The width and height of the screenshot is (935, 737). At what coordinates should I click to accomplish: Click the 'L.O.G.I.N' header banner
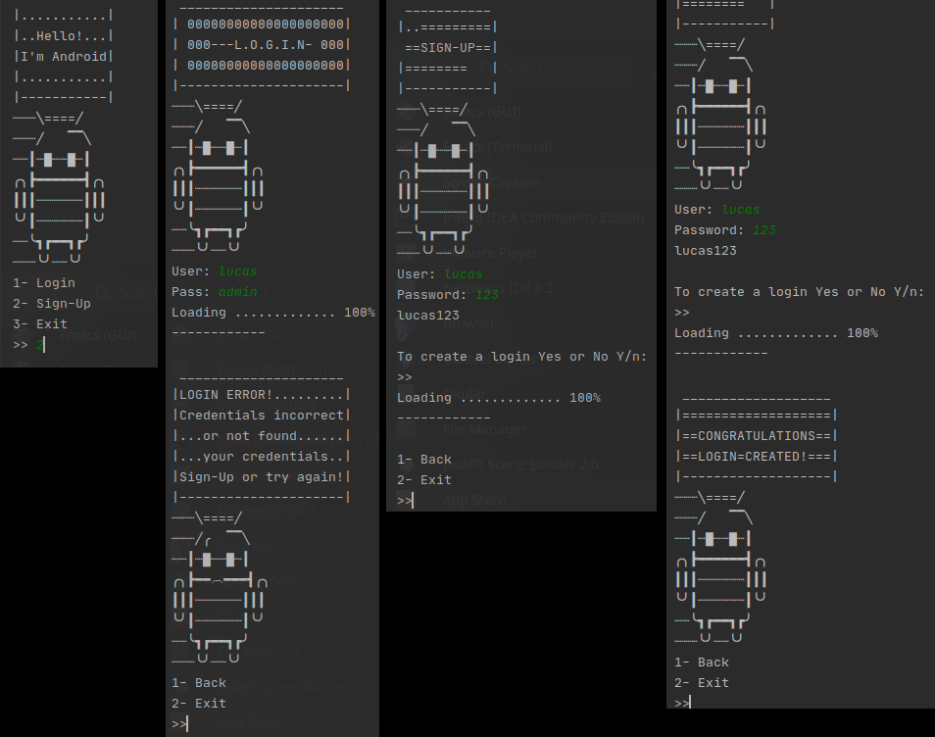(x=262, y=45)
